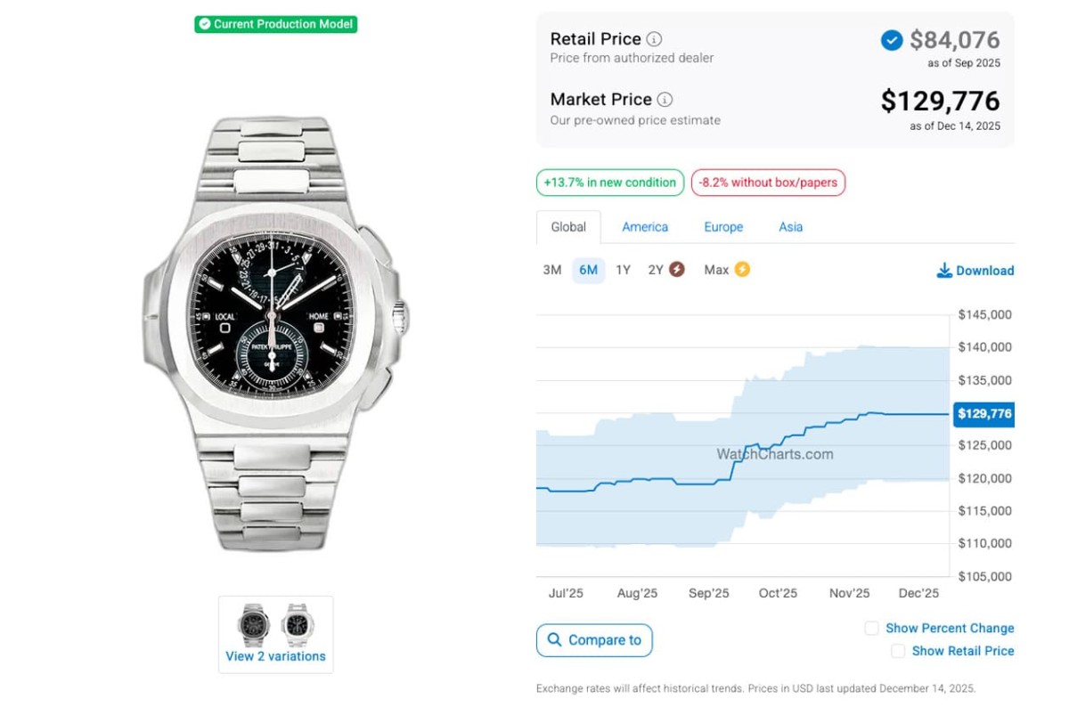1069x707 pixels.
Task: Click the first watch variation thumbnail
Action: [x=254, y=623]
